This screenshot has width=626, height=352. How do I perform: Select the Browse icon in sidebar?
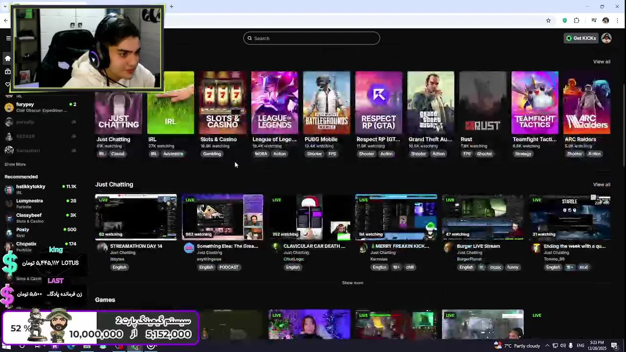pos(8,72)
